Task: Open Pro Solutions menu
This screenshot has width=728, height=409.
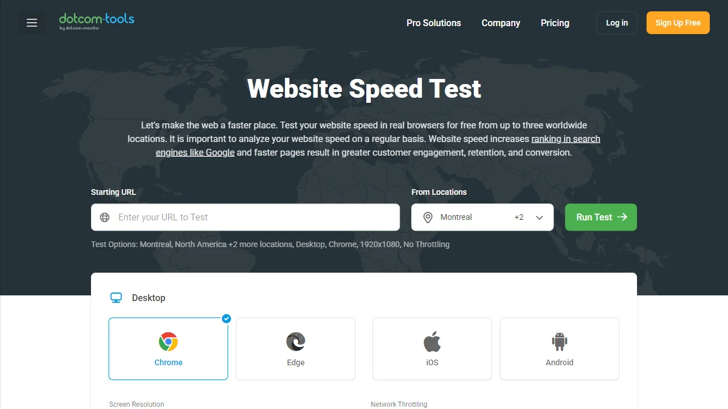Action: tap(434, 23)
